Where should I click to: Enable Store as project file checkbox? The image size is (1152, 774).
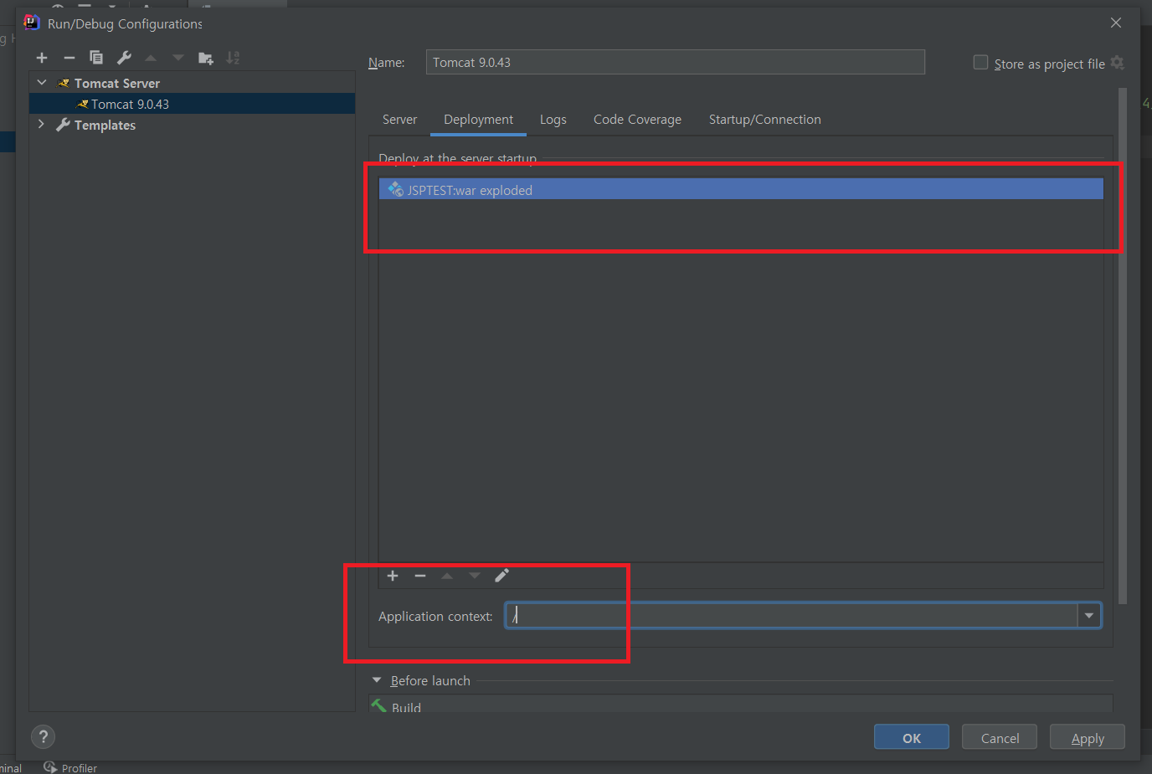pyautogui.click(x=980, y=63)
